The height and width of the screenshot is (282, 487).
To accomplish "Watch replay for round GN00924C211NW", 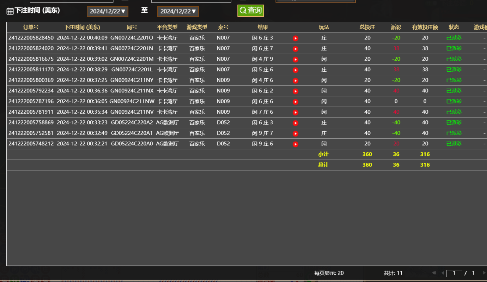I will (296, 102).
